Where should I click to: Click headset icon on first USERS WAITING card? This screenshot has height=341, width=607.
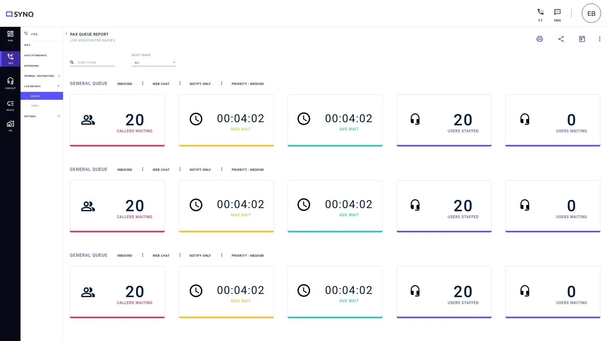(x=525, y=119)
